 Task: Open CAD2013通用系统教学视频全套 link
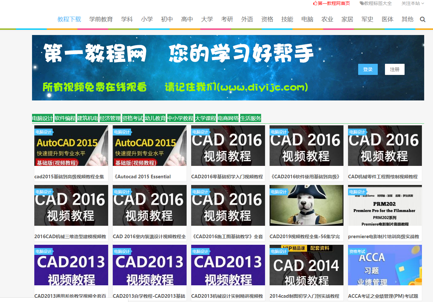click(x=70, y=296)
